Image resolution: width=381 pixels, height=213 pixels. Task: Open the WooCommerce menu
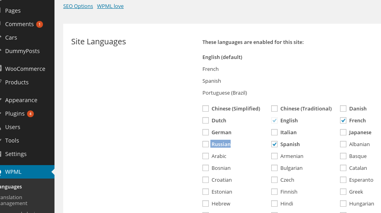(x=25, y=69)
